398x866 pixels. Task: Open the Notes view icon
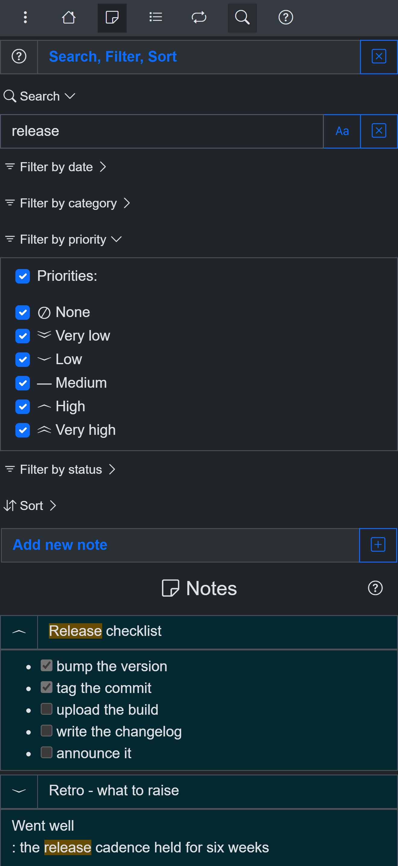pos(112,18)
